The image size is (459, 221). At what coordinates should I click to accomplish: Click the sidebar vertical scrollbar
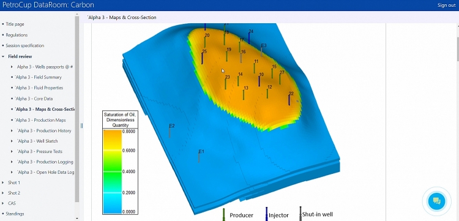[77, 109]
